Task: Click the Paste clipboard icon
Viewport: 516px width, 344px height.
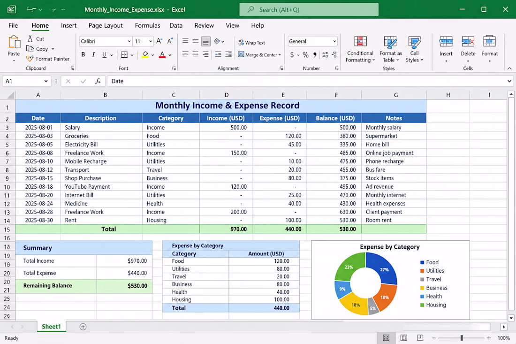Action: click(14, 42)
